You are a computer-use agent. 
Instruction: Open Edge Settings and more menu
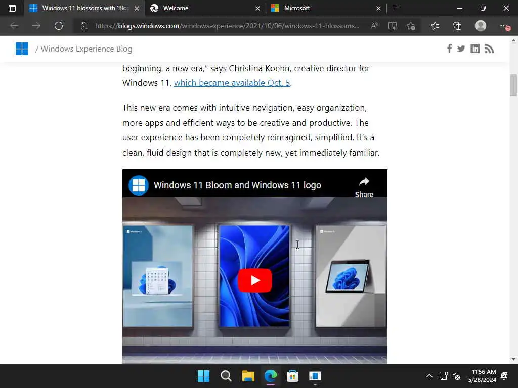504,26
